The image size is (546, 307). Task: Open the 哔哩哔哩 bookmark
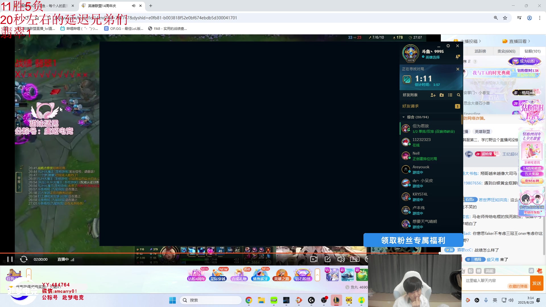(79, 28)
